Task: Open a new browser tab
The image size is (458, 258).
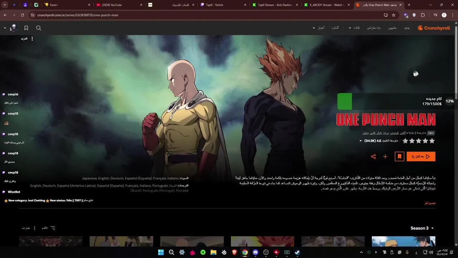Action: coord(409,5)
